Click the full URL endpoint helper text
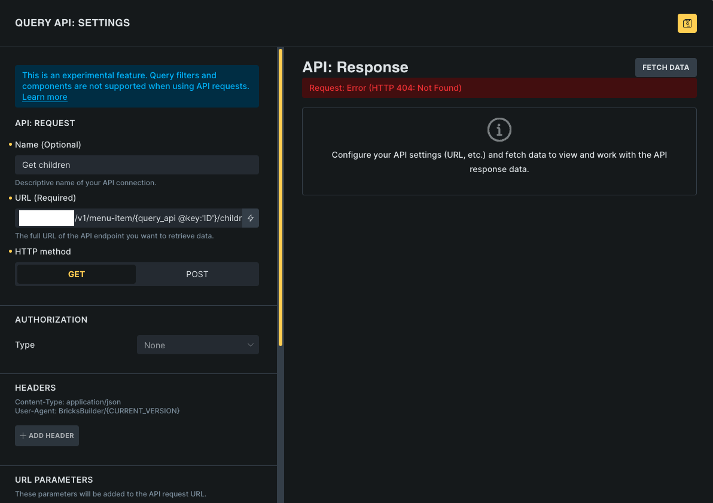Image resolution: width=713 pixels, height=503 pixels. pyautogui.click(x=114, y=235)
